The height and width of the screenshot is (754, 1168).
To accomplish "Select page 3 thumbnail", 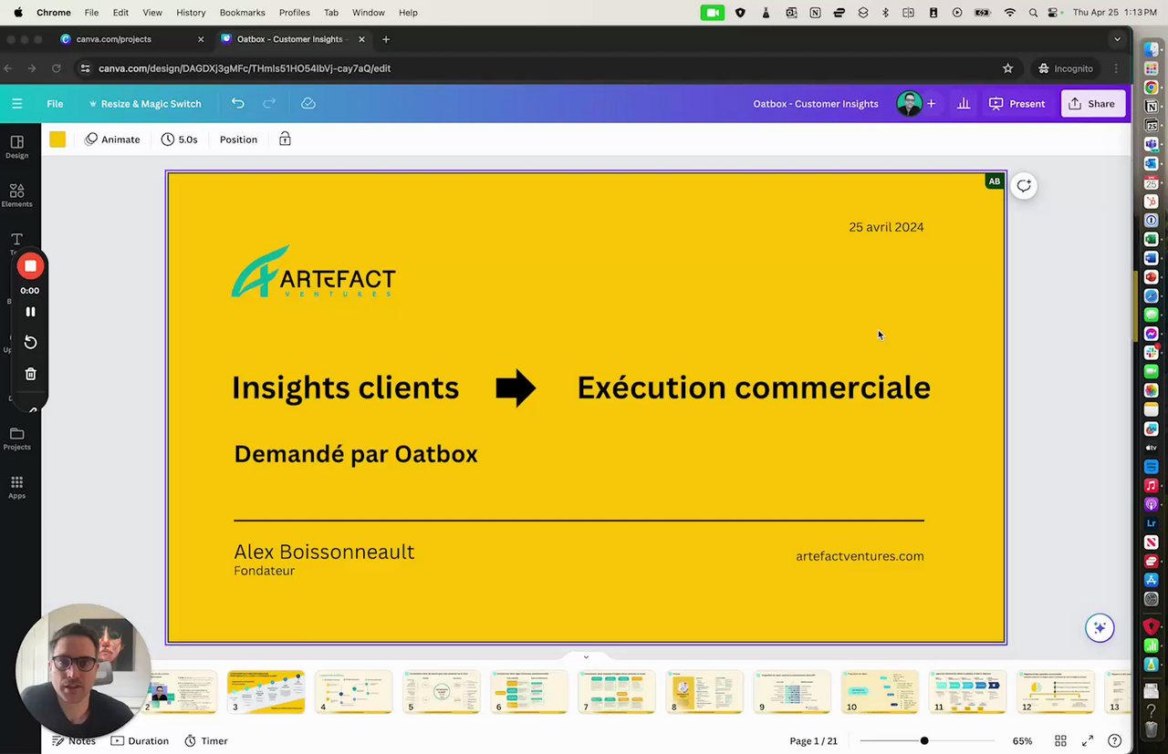I will 266,692.
